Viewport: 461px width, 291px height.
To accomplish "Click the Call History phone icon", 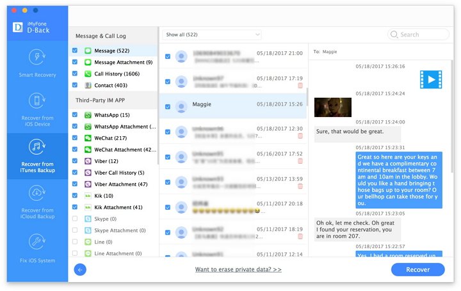I will click(88, 74).
